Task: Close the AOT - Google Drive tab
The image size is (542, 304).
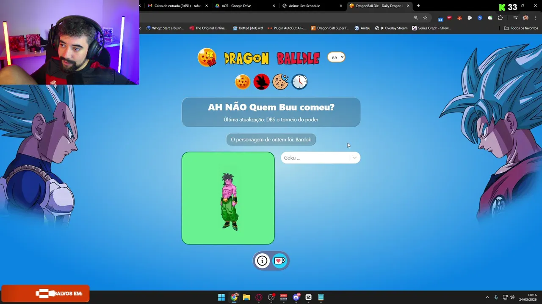Action: point(274,6)
